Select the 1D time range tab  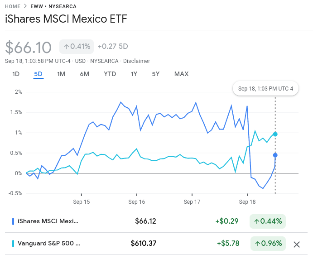(x=16, y=74)
